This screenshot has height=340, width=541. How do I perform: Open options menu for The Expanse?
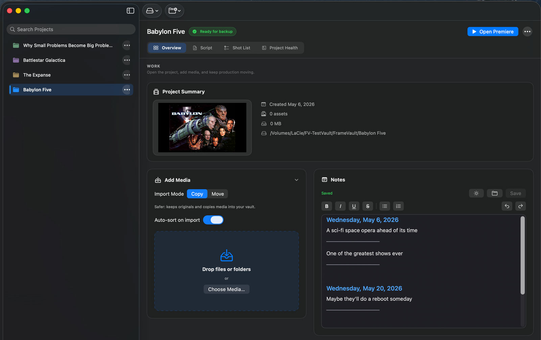(x=127, y=75)
